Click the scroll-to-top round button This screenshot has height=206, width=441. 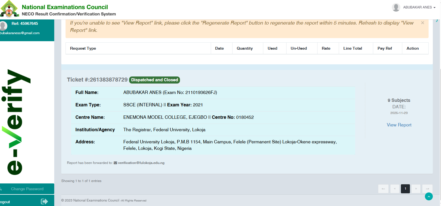pos(429,196)
